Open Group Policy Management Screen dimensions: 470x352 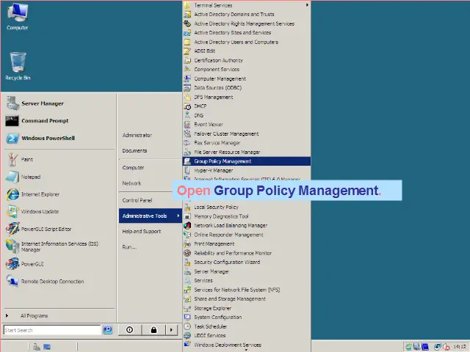pos(247,161)
